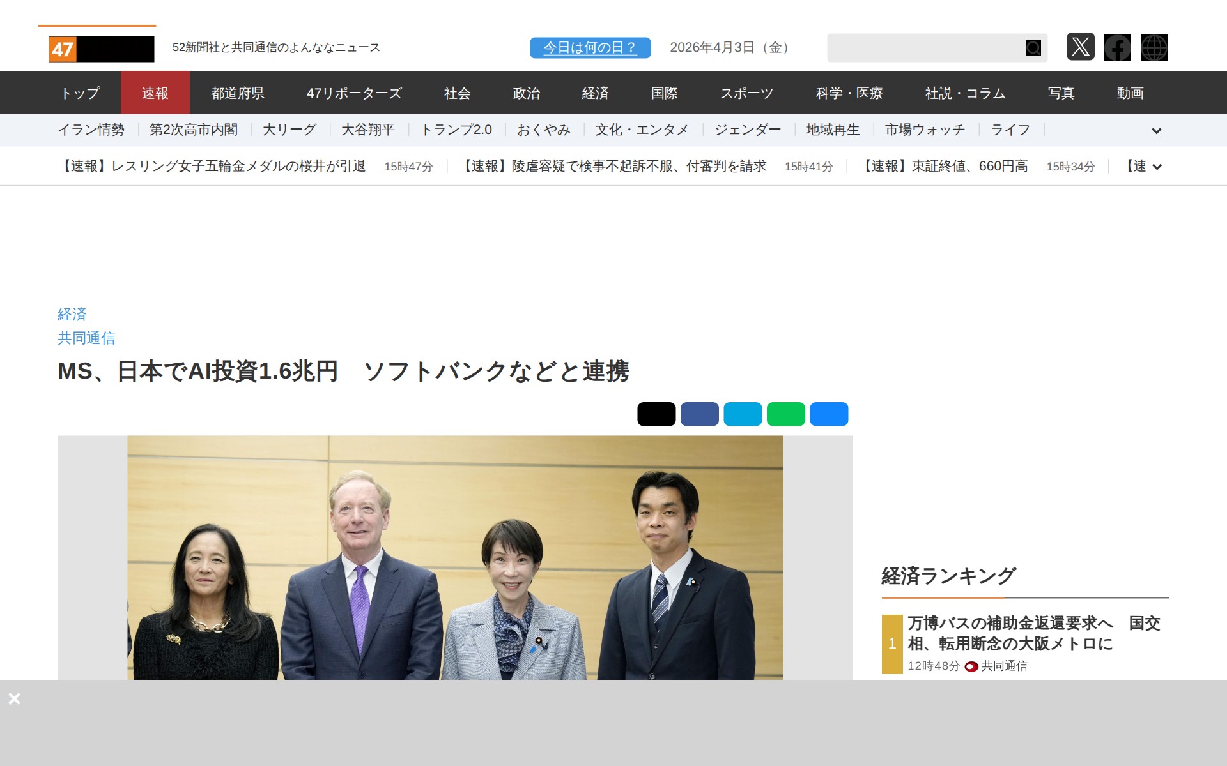Open the 今日は何の日？ dropdown link
This screenshot has width=1227, height=766.
coord(589,47)
